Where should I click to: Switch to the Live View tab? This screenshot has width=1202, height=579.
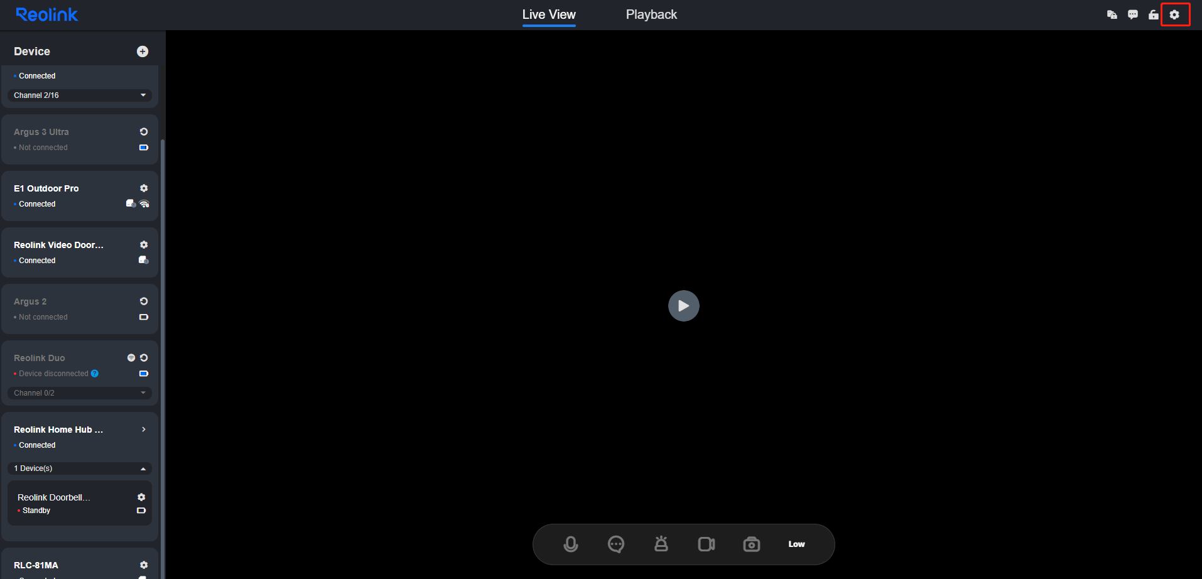[549, 14]
